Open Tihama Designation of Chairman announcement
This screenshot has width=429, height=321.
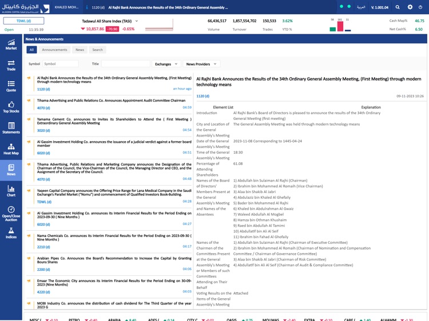click(114, 168)
